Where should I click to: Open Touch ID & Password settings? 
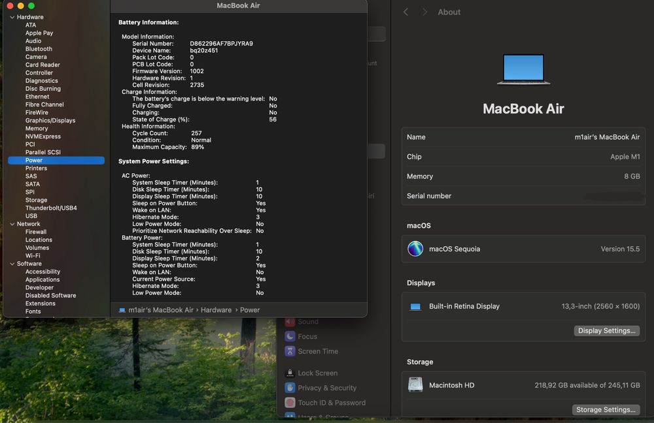[332, 403]
